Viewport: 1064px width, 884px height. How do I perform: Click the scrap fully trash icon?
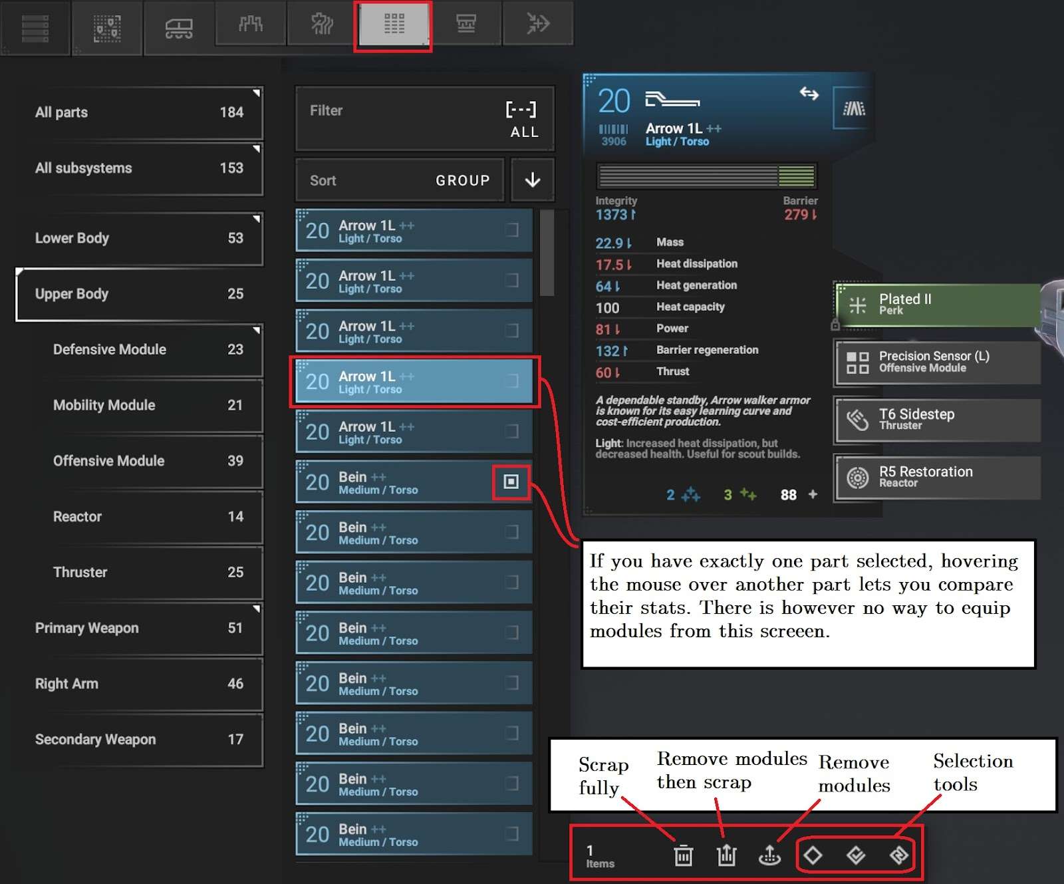pos(683,855)
